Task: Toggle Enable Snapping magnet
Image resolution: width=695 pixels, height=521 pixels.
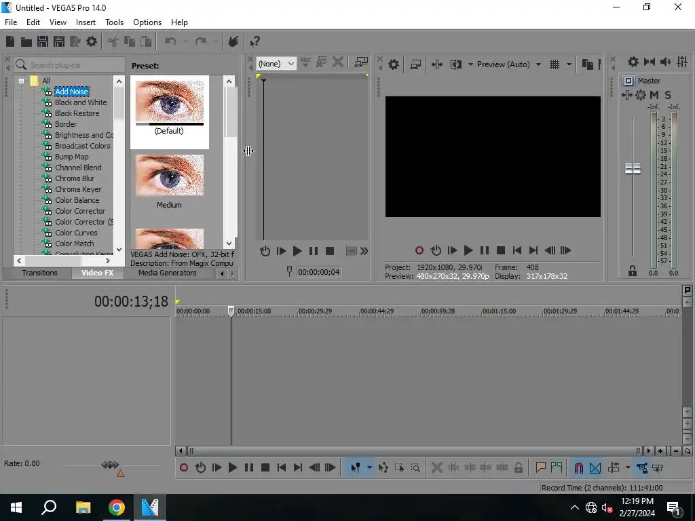Action: click(578, 468)
